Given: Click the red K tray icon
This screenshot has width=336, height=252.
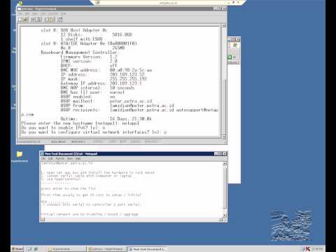Looking at the screenshot, I should (x=307, y=249).
